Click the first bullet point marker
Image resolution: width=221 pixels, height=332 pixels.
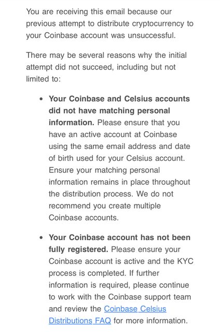coord(41,99)
